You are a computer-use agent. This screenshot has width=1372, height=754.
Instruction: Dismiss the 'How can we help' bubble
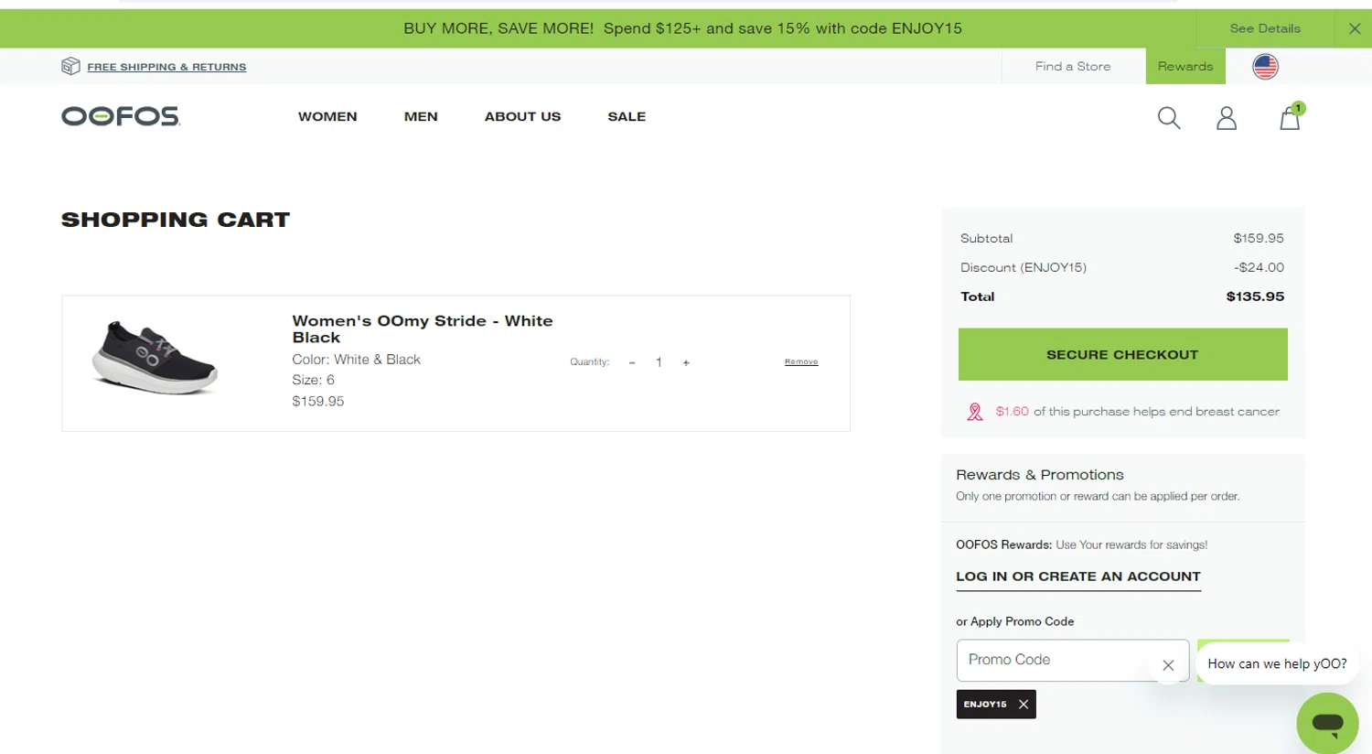click(1168, 665)
